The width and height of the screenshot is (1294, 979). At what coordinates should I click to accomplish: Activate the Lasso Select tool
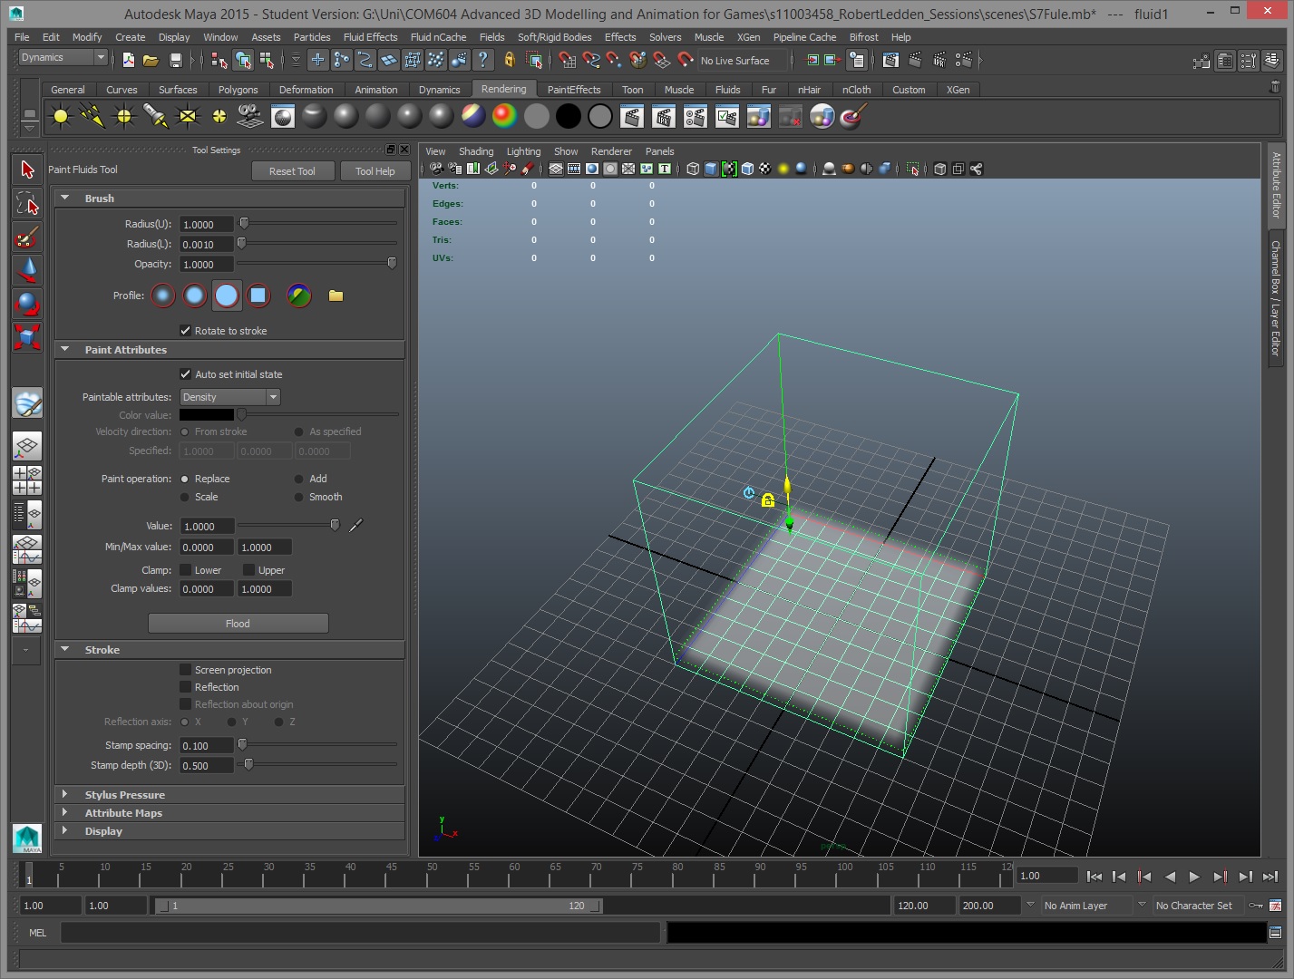[x=27, y=203]
